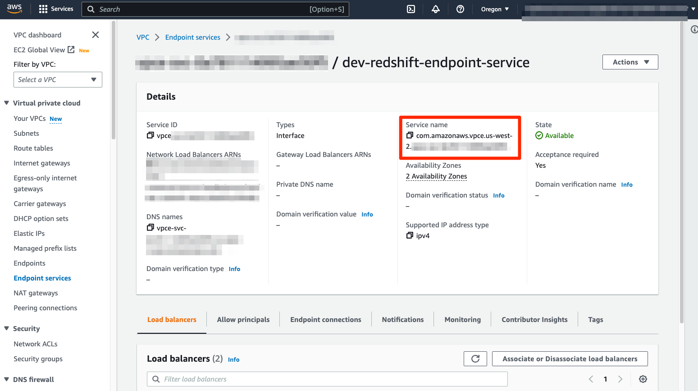Open Route tables in sidebar

click(x=33, y=148)
